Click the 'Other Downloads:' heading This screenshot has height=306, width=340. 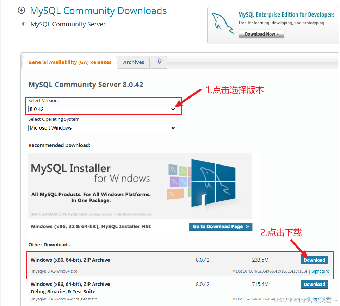coord(50,245)
